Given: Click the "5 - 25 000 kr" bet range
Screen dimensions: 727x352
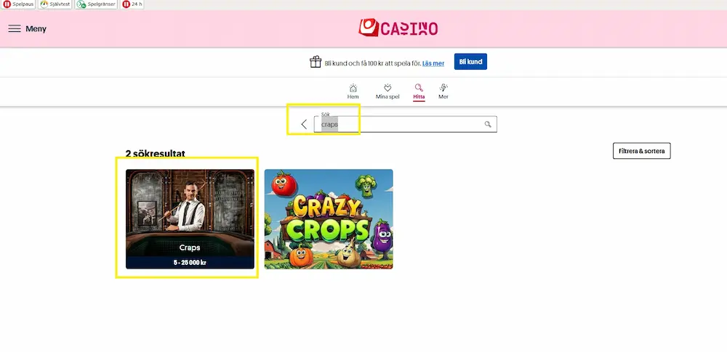Looking at the screenshot, I should 190,263.
